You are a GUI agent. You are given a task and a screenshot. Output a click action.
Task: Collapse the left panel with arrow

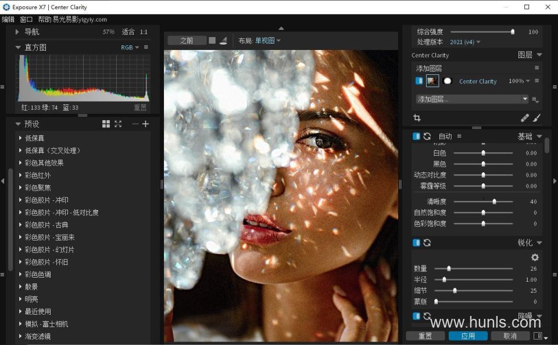(2, 181)
